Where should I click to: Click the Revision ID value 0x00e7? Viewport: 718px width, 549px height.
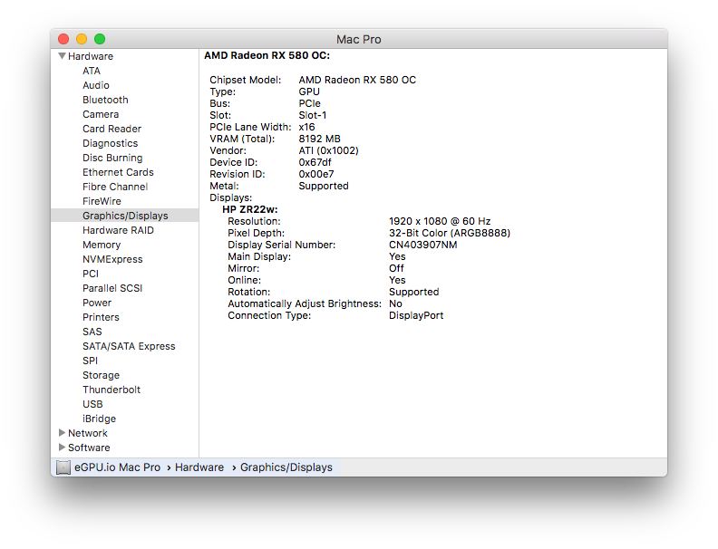coord(316,174)
